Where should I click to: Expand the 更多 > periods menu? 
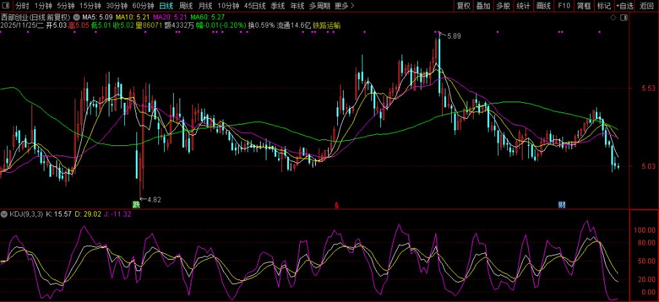click(345, 6)
